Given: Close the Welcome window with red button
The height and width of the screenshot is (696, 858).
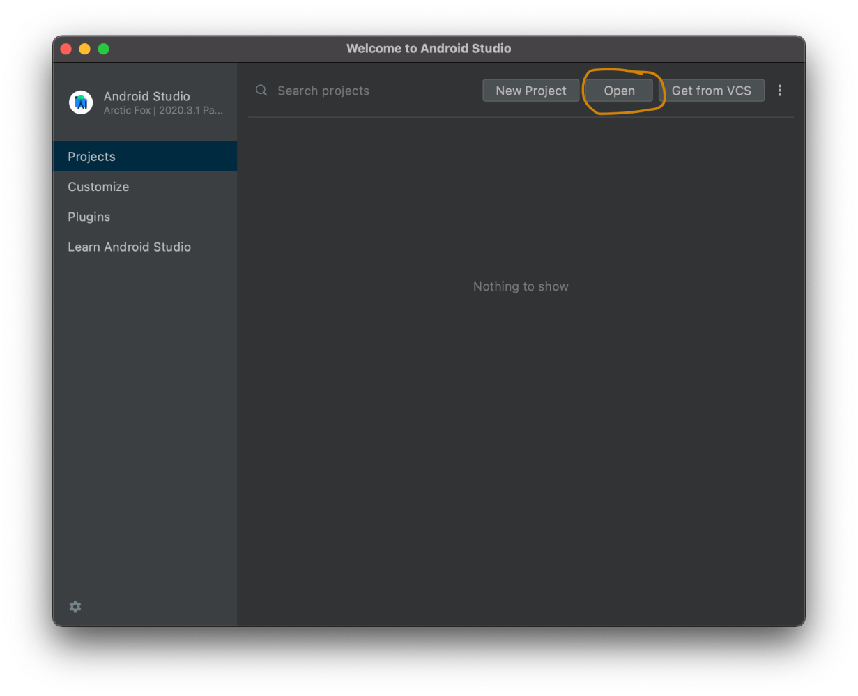Looking at the screenshot, I should click(66, 49).
